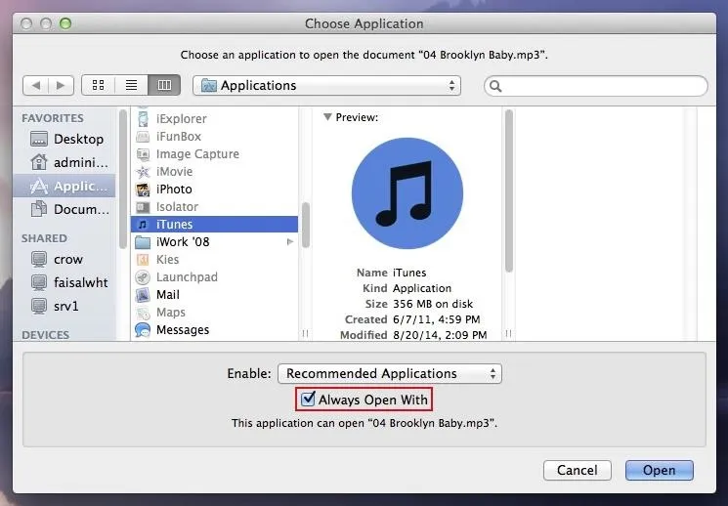
Task: Click the Applications sidebar icon
Action: (39, 186)
